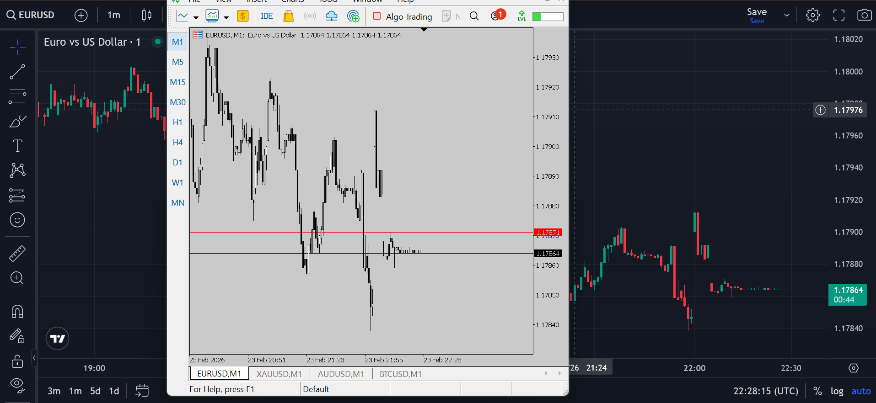Switch to the XAUUSD,M1 chart tab
This screenshot has width=876, height=403.
[279, 374]
